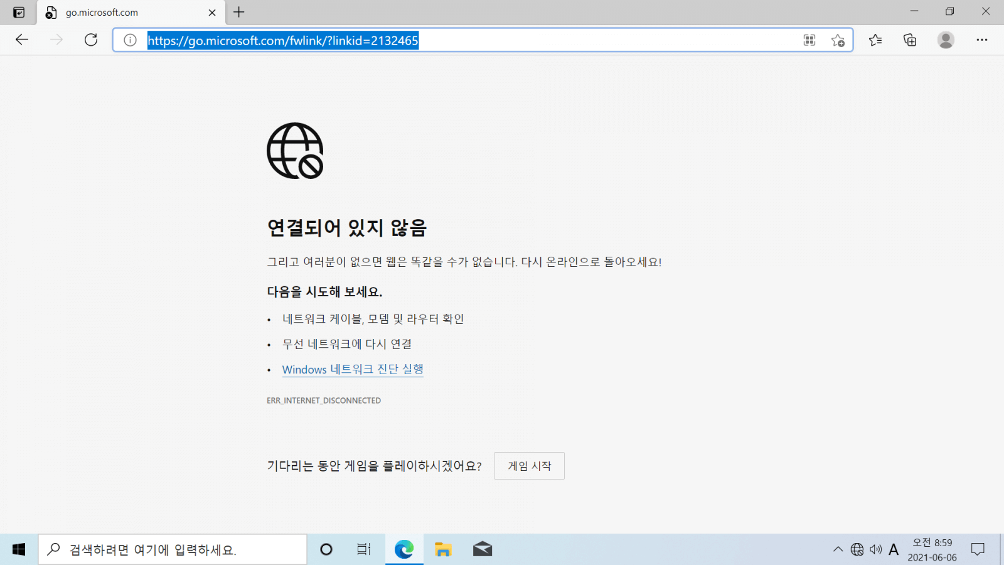
Task: Open the notification center icon
Action: click(x=978, y=549)
